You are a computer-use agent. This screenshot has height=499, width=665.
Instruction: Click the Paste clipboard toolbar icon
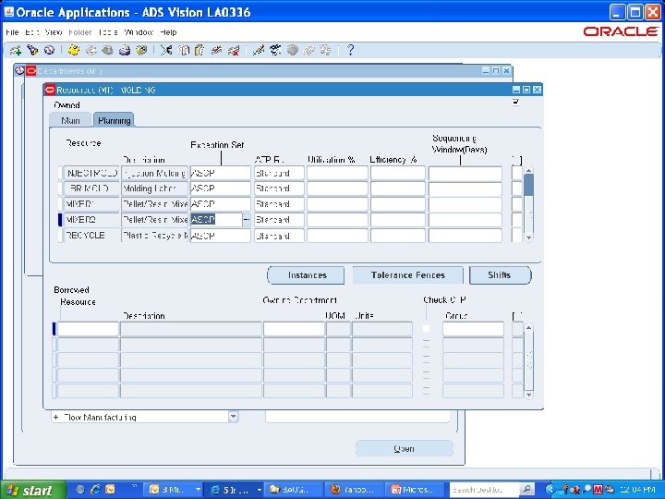199,51
